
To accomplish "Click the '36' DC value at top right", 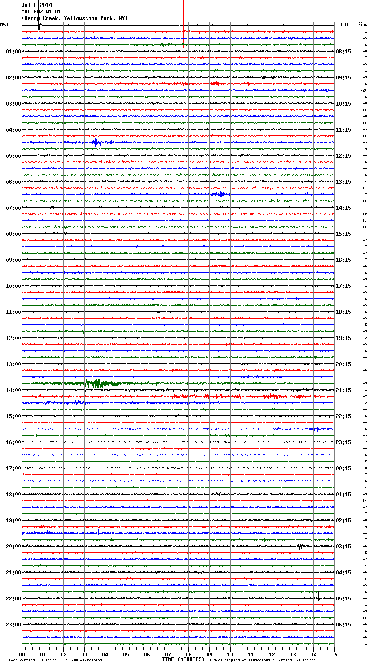I will point(365,25).
